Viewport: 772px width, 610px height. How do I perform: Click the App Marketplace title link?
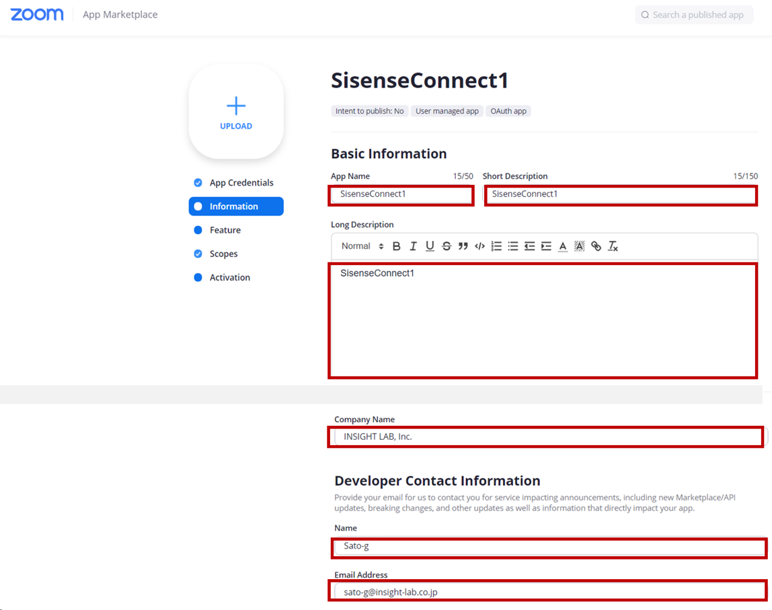click(120, 15)
